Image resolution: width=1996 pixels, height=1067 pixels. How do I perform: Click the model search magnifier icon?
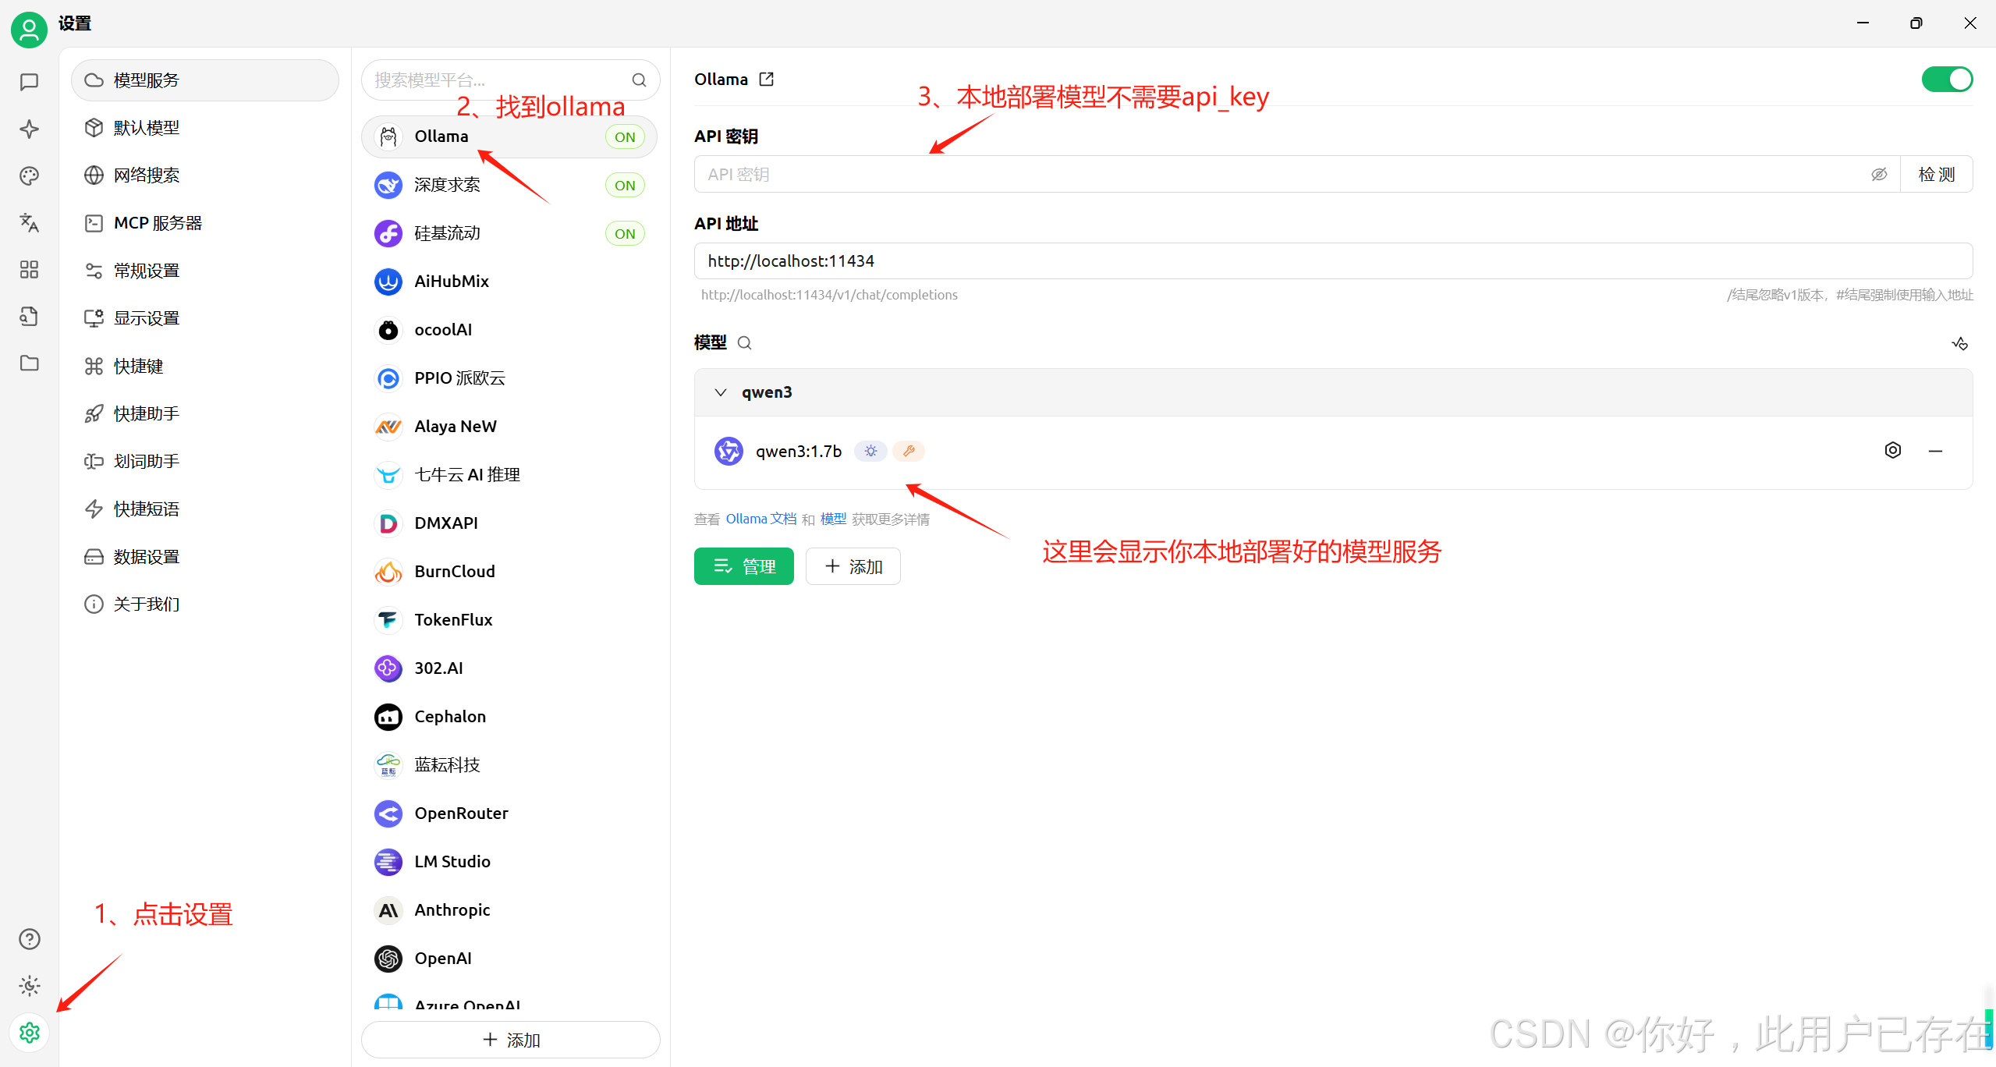[x=744, y=342]
